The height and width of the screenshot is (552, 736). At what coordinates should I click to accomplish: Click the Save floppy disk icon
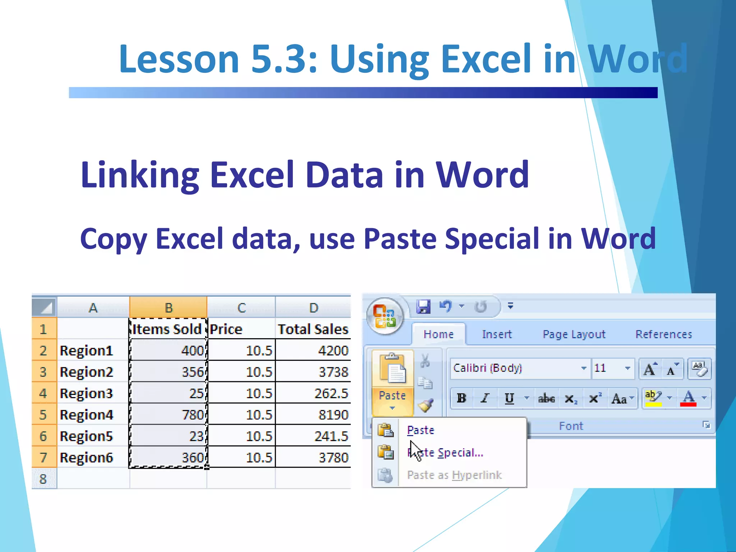[424, 307]
